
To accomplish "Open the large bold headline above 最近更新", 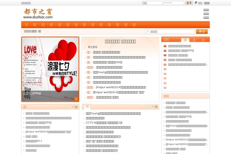I will [120, 42].
